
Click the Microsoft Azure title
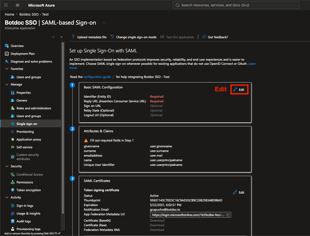[41, 6]
